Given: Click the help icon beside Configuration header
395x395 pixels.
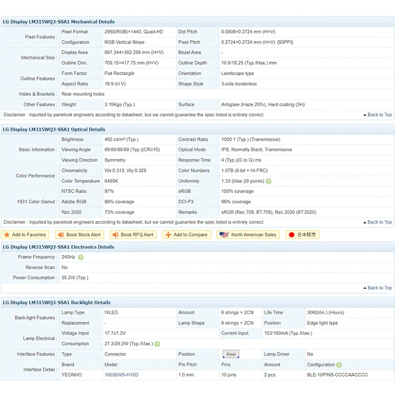Looking at the screenshot, I should (339, 365).
